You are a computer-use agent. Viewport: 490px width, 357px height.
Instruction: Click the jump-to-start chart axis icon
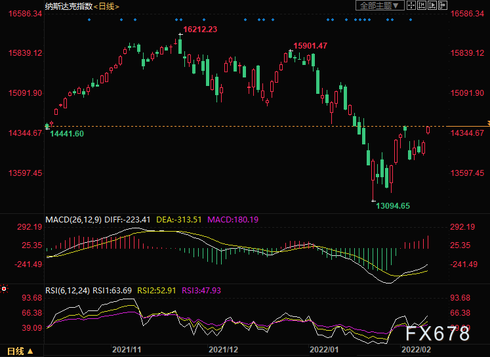click(422, 5)
